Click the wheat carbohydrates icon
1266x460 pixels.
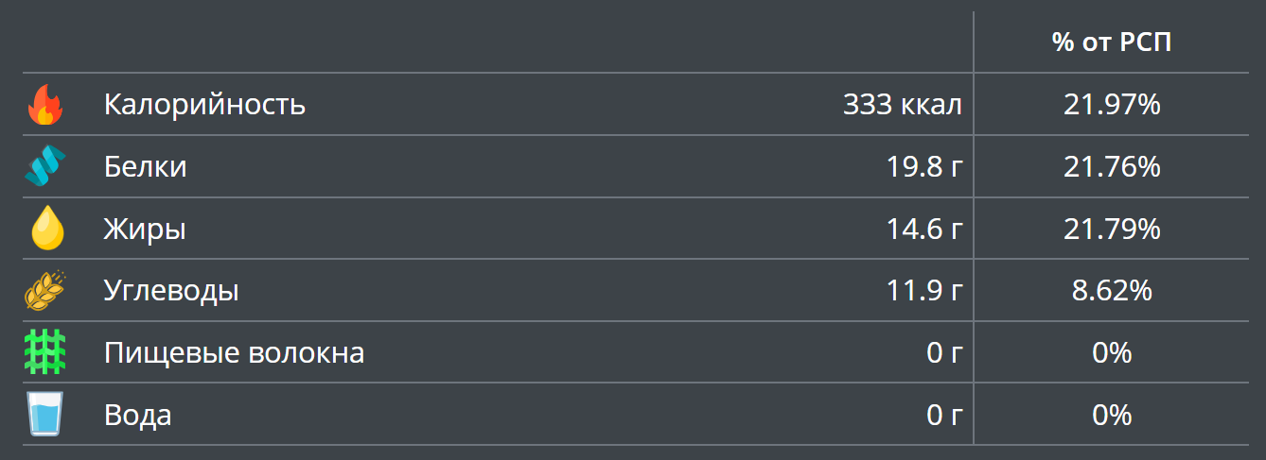click(x=45, y=291)
